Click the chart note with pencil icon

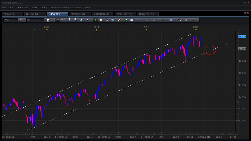pyautogui.click(x=101, y=20)
